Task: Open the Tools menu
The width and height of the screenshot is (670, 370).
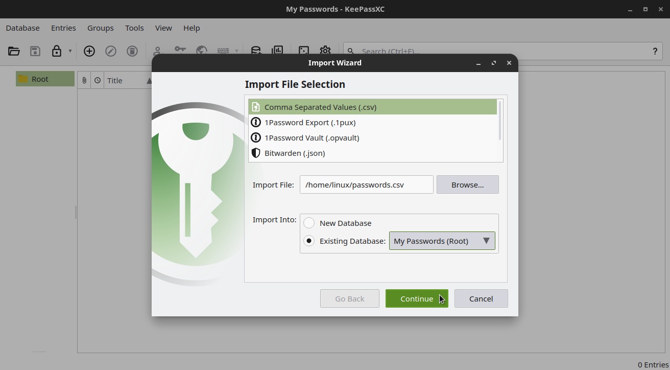Action: pyautogui.click(x=134, y=28)
